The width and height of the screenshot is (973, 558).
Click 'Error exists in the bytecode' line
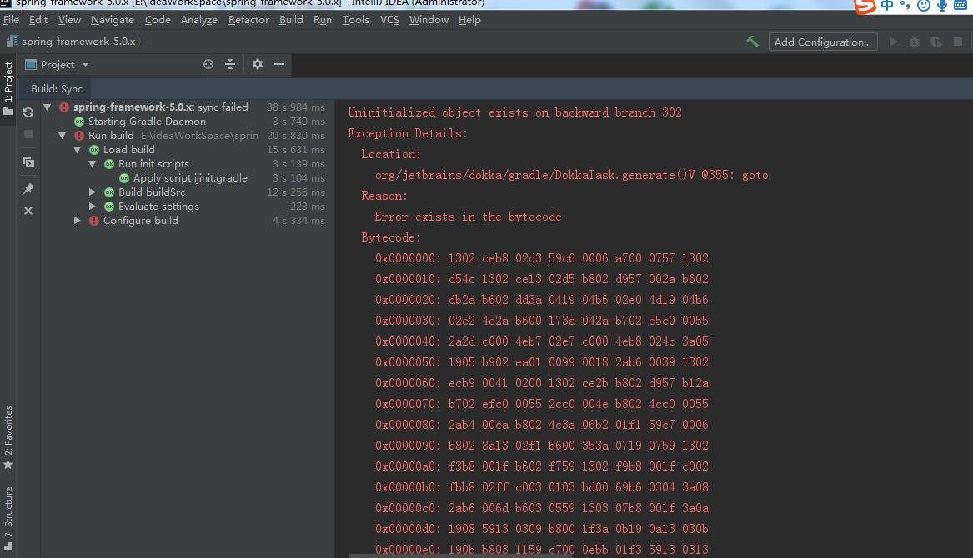(x=468, y=217)
